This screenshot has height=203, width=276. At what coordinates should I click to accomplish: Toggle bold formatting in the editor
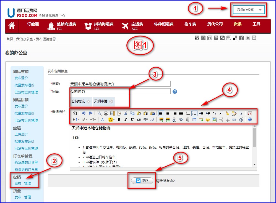pyautogui.click(x=119, y=119)
